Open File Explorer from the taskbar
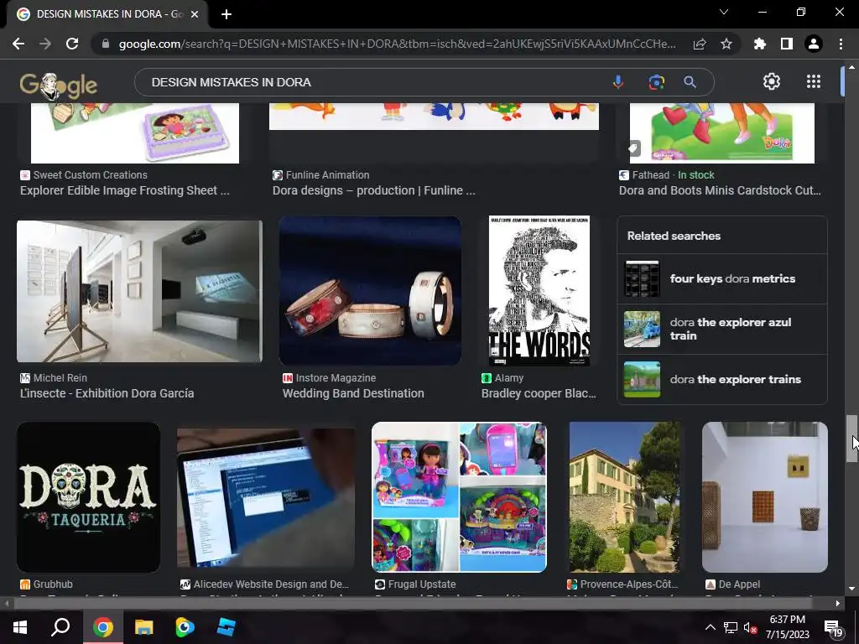859x644 pixels. pos(144,627)
